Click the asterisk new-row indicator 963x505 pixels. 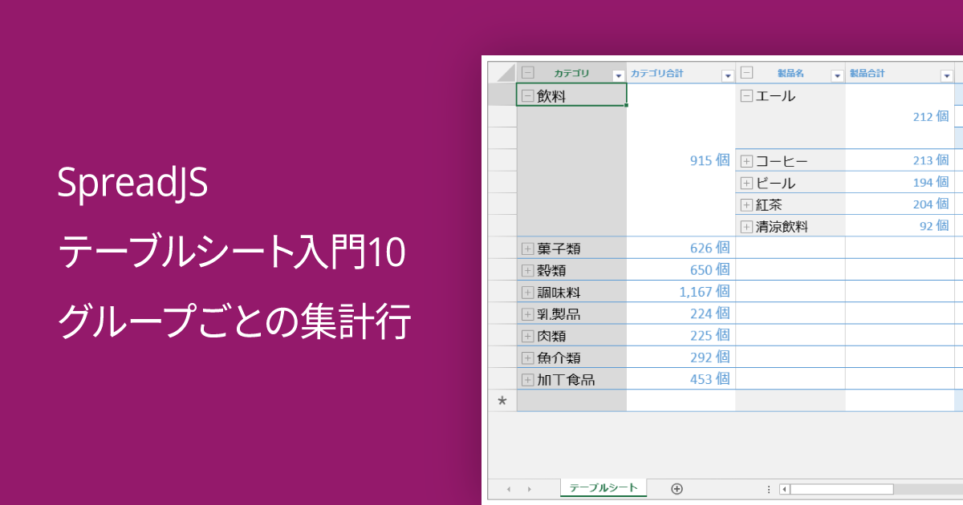tap(502, 400)
